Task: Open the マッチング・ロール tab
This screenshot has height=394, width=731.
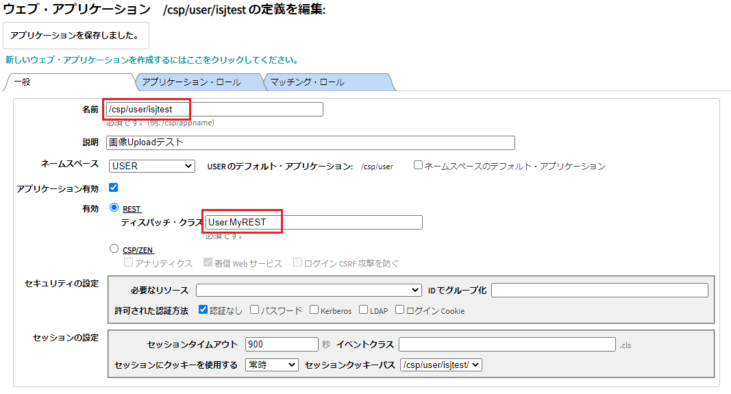Action: [307, 82]
